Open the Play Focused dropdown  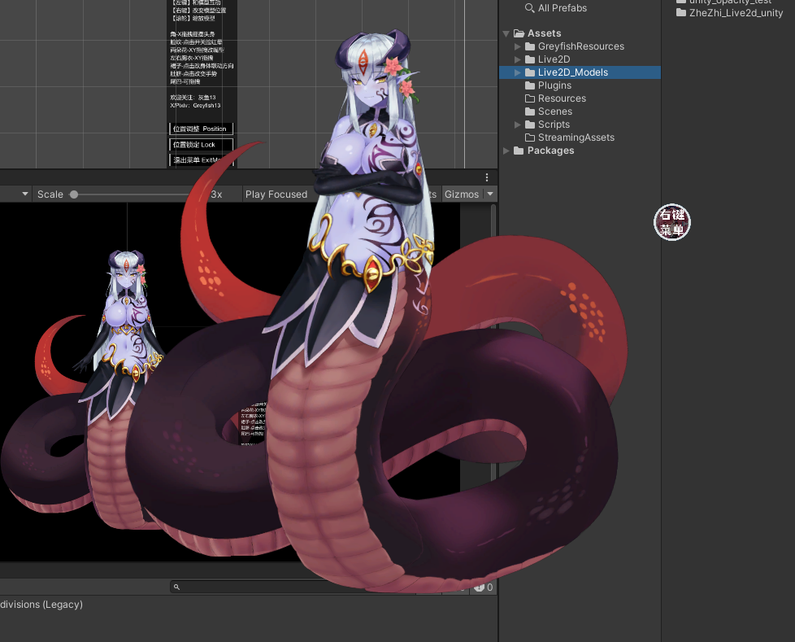click(276, 194)
